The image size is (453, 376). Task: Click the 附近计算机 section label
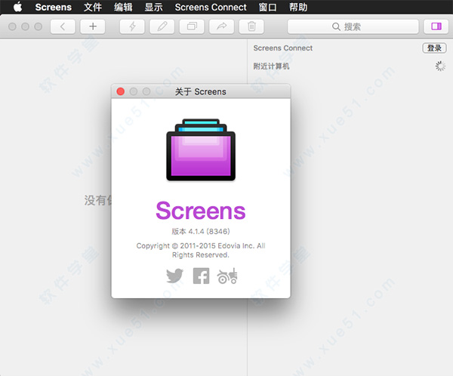tap(271, 66)
